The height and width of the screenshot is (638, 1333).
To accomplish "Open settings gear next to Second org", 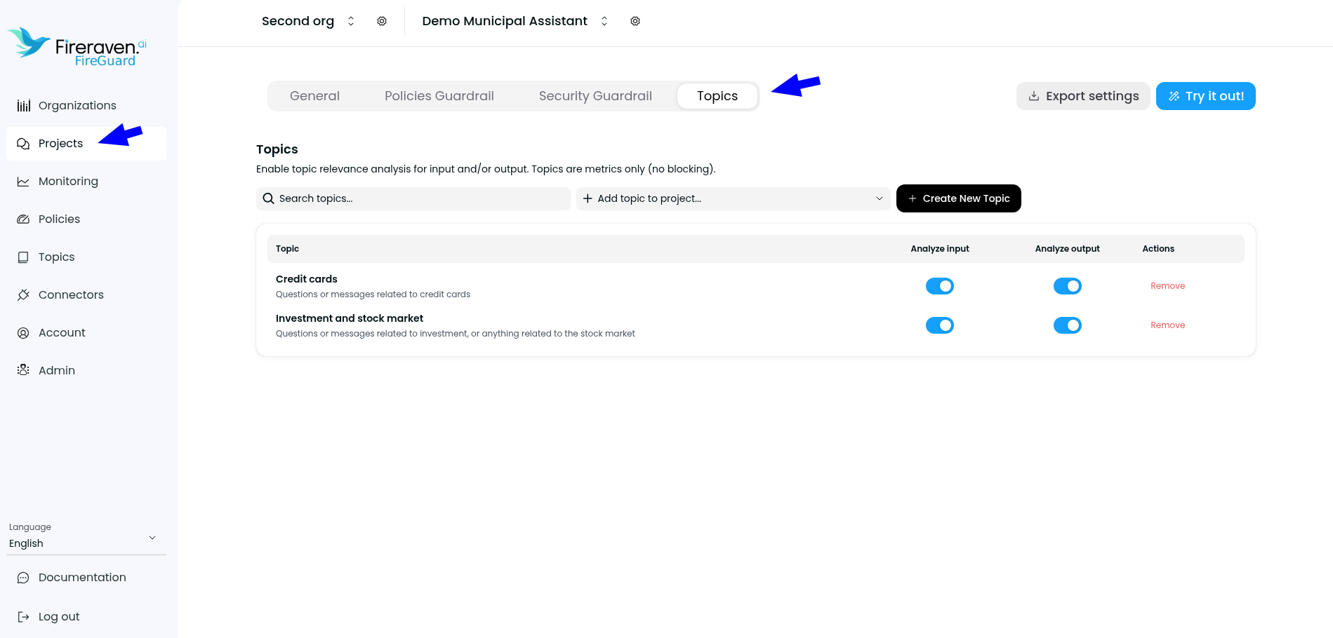I will point(381,21).
